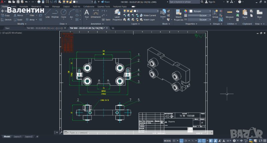Select the Line drawing tool
Image resolution: width=267 pixels, height=143 pixels.
point(47,13)
